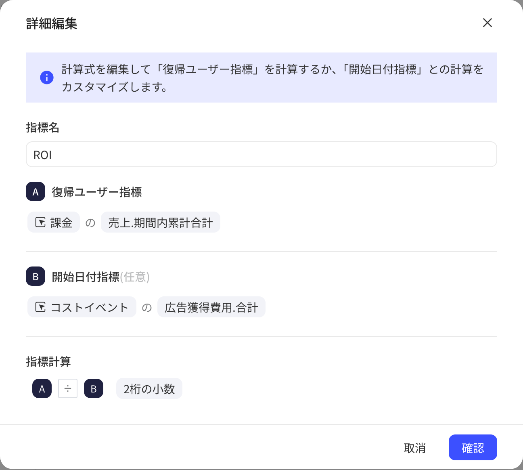Click the A operand badge under 指標計算

click(42, 388)
